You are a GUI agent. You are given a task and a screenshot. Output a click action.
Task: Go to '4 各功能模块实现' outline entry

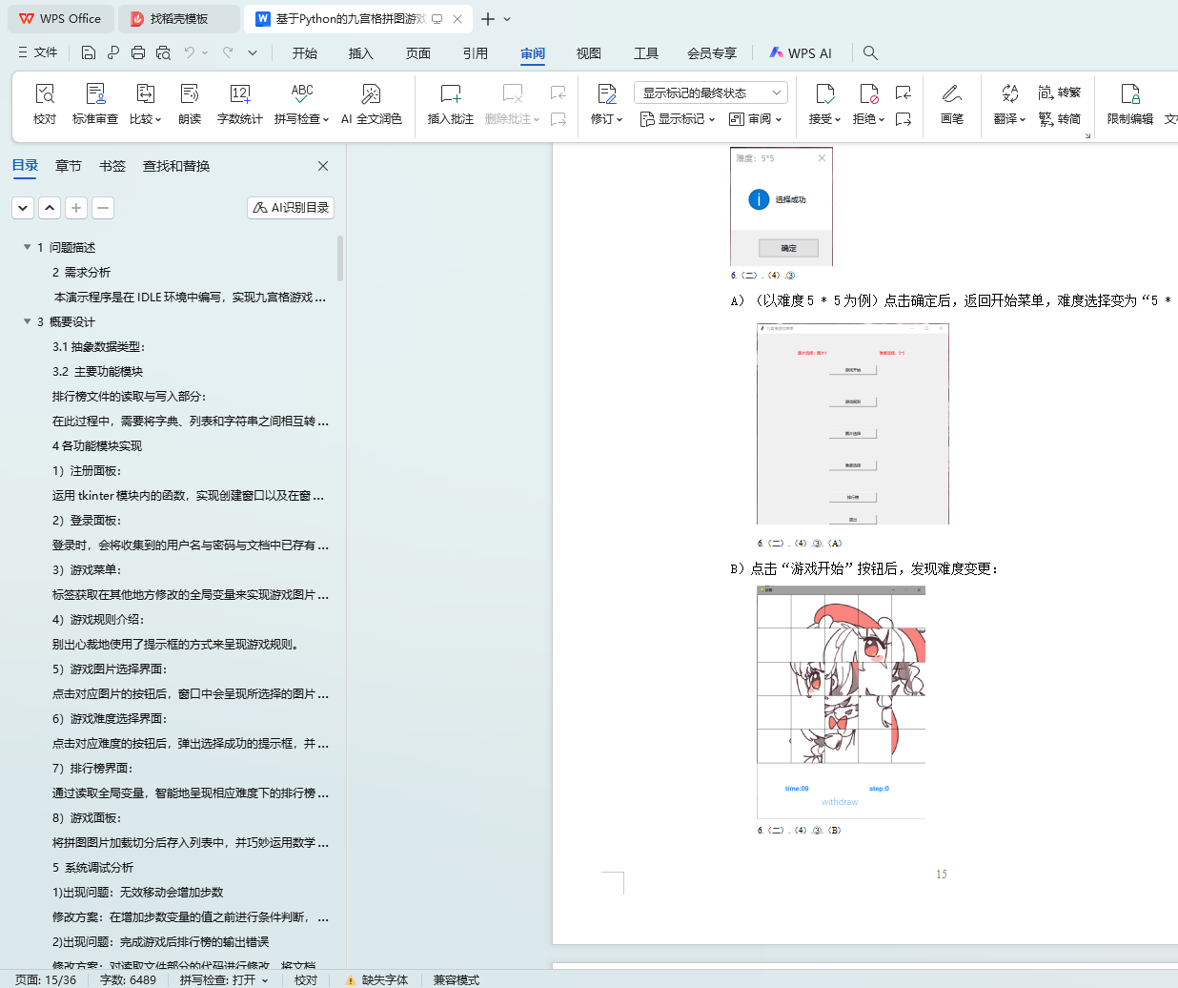(96, 445)
